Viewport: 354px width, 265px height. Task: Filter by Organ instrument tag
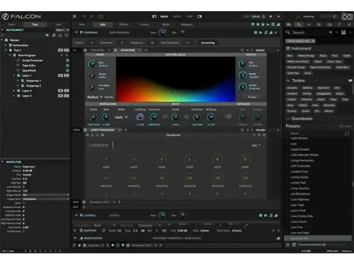[x=317, y=61]
